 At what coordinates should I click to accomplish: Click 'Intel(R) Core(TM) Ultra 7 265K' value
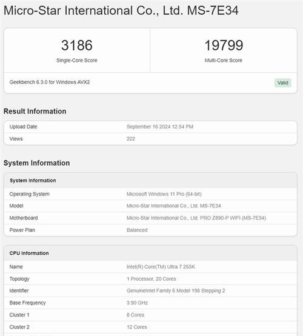pyautogui.click(x=161, y=267)
